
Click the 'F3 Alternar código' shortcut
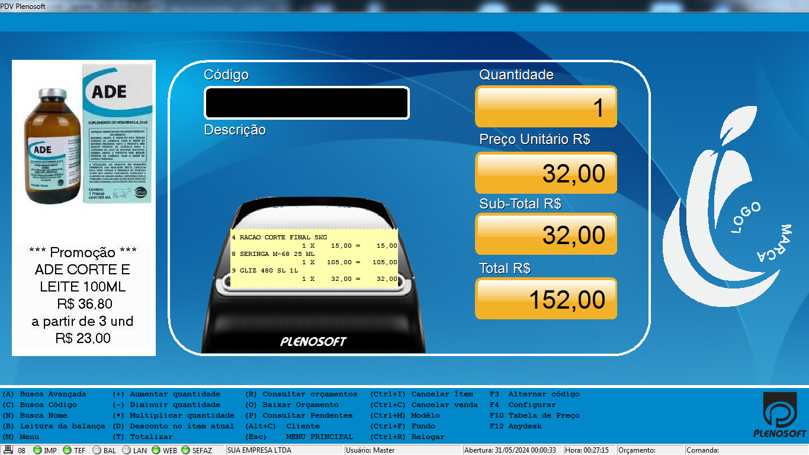(x=535, y=394)
